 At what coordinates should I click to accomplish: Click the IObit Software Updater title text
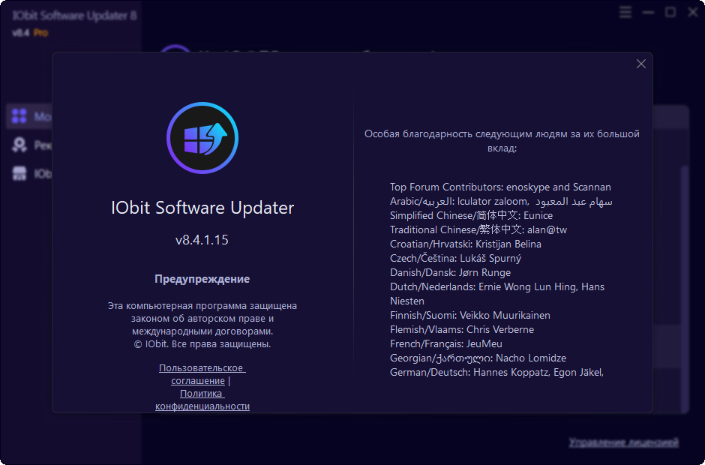point(202,208)
